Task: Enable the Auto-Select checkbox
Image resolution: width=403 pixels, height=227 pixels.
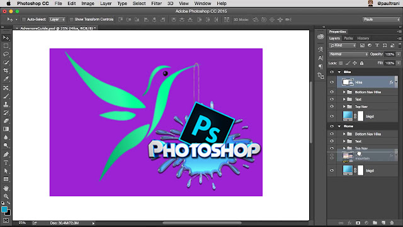Action: 24,20
